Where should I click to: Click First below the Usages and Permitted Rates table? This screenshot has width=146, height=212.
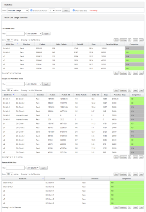116,157
